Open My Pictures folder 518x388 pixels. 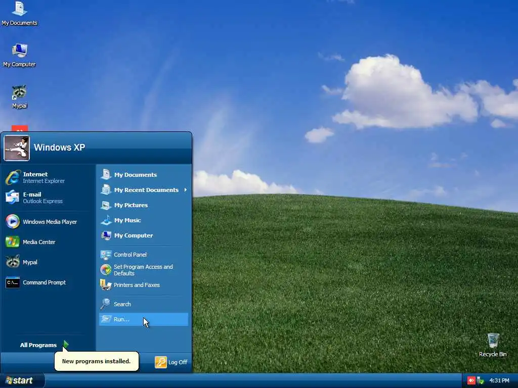144,205
